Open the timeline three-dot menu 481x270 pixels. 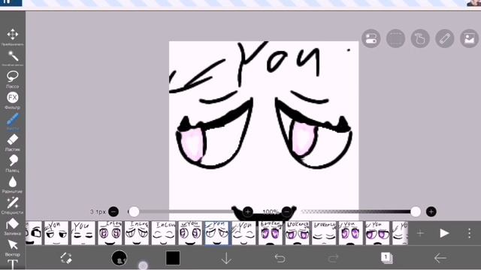click(x=469, y=233)
